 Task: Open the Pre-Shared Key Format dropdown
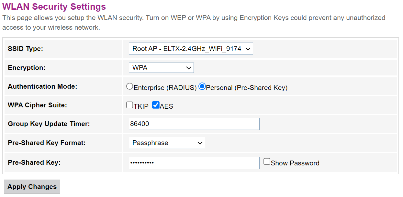(x=167, y=143)
